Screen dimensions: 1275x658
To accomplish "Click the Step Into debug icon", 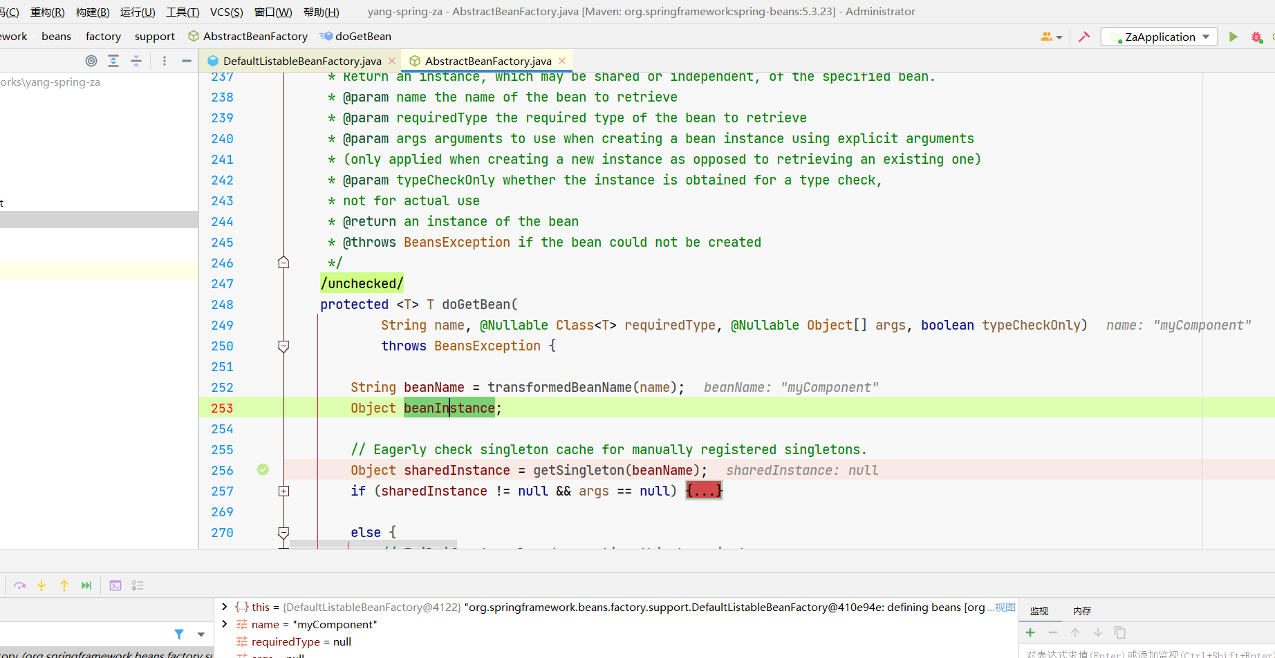I will (41, 585).
